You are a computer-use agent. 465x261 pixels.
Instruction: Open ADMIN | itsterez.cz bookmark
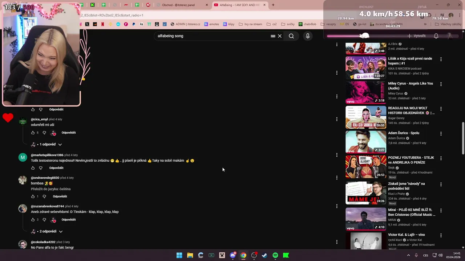(185, 24)
